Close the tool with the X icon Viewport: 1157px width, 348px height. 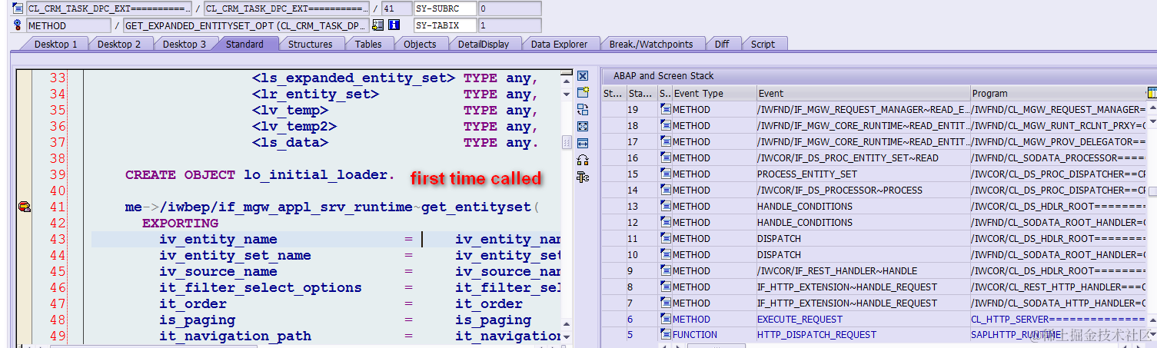tap(583, 75)
